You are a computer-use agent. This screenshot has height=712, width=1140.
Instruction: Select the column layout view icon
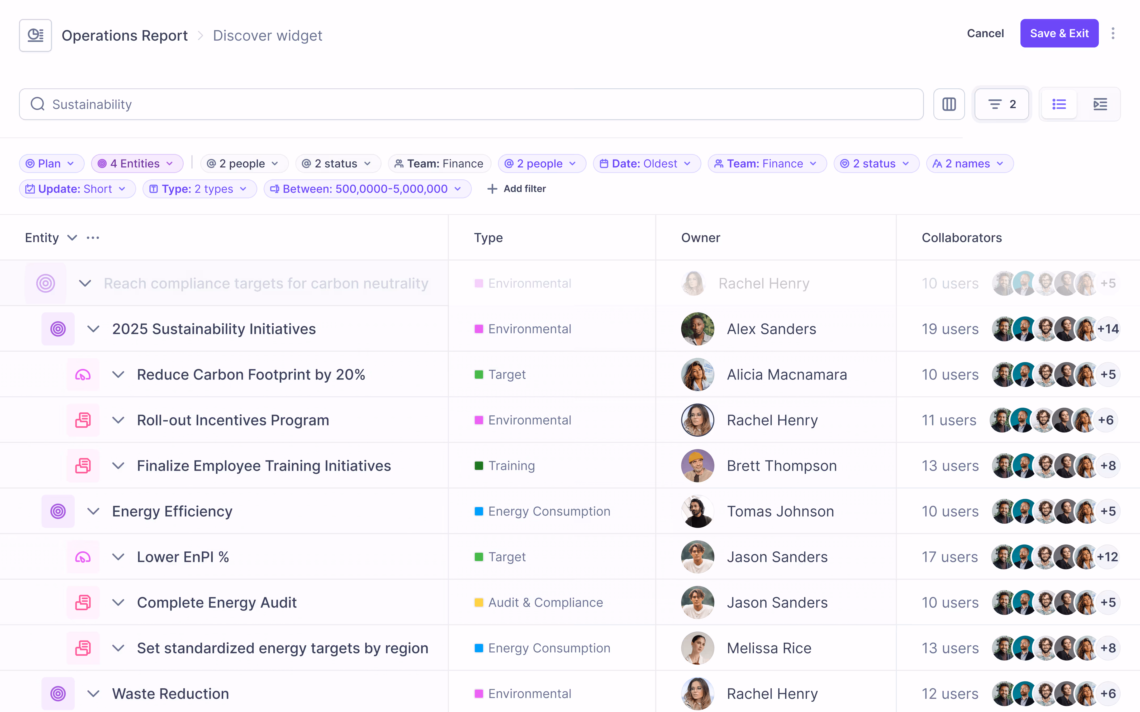click(949, 104)
